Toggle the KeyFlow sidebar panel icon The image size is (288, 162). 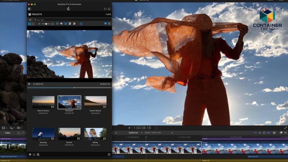tap(30, 9)
